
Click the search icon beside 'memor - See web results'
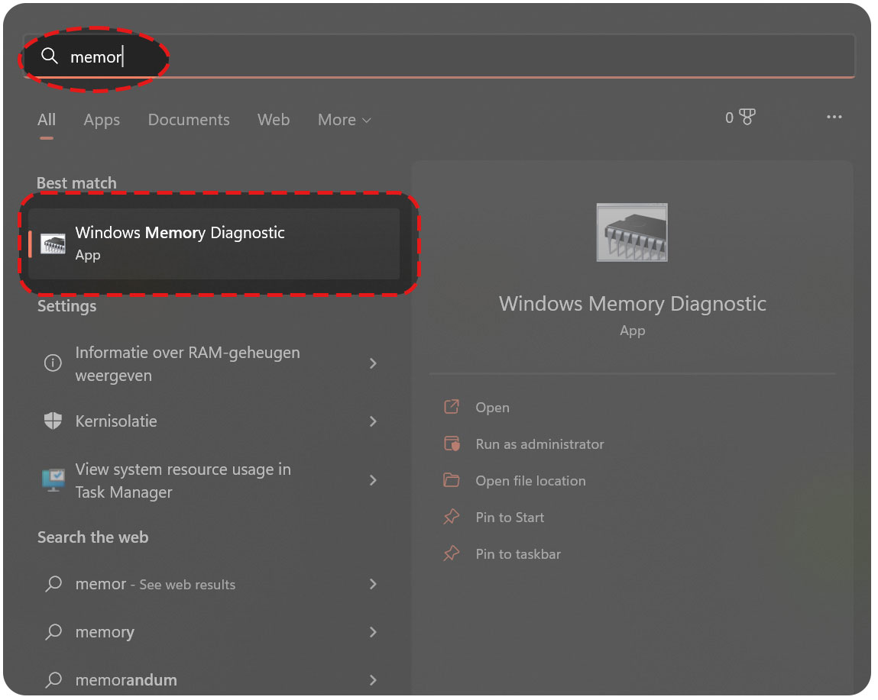tap(53, 584)
